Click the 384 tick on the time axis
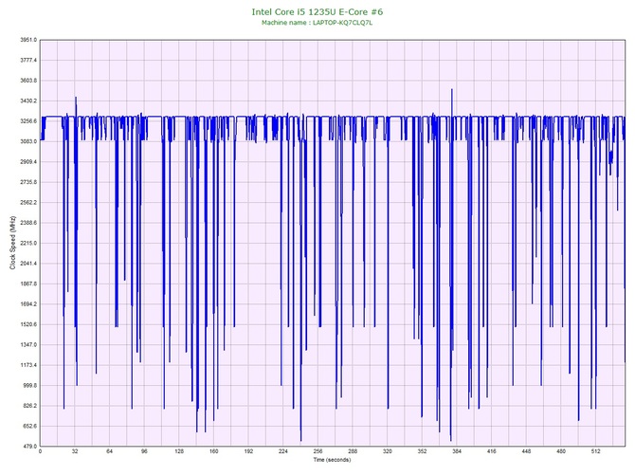 pyautogui.click(x=457, y=451)
